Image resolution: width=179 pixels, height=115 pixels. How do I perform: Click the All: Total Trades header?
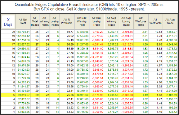click(x=35, y=21)
